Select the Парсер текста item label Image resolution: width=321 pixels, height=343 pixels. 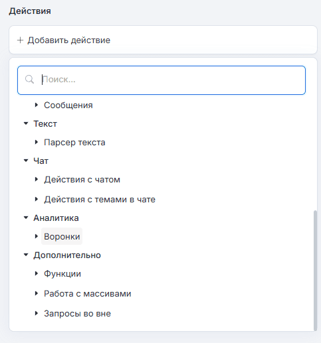[74, 143]
